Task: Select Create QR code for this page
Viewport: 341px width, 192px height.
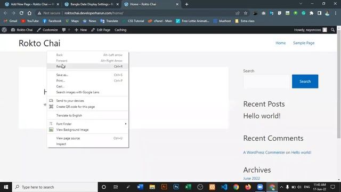Action: pyautogui.click(x=87, y=107)
